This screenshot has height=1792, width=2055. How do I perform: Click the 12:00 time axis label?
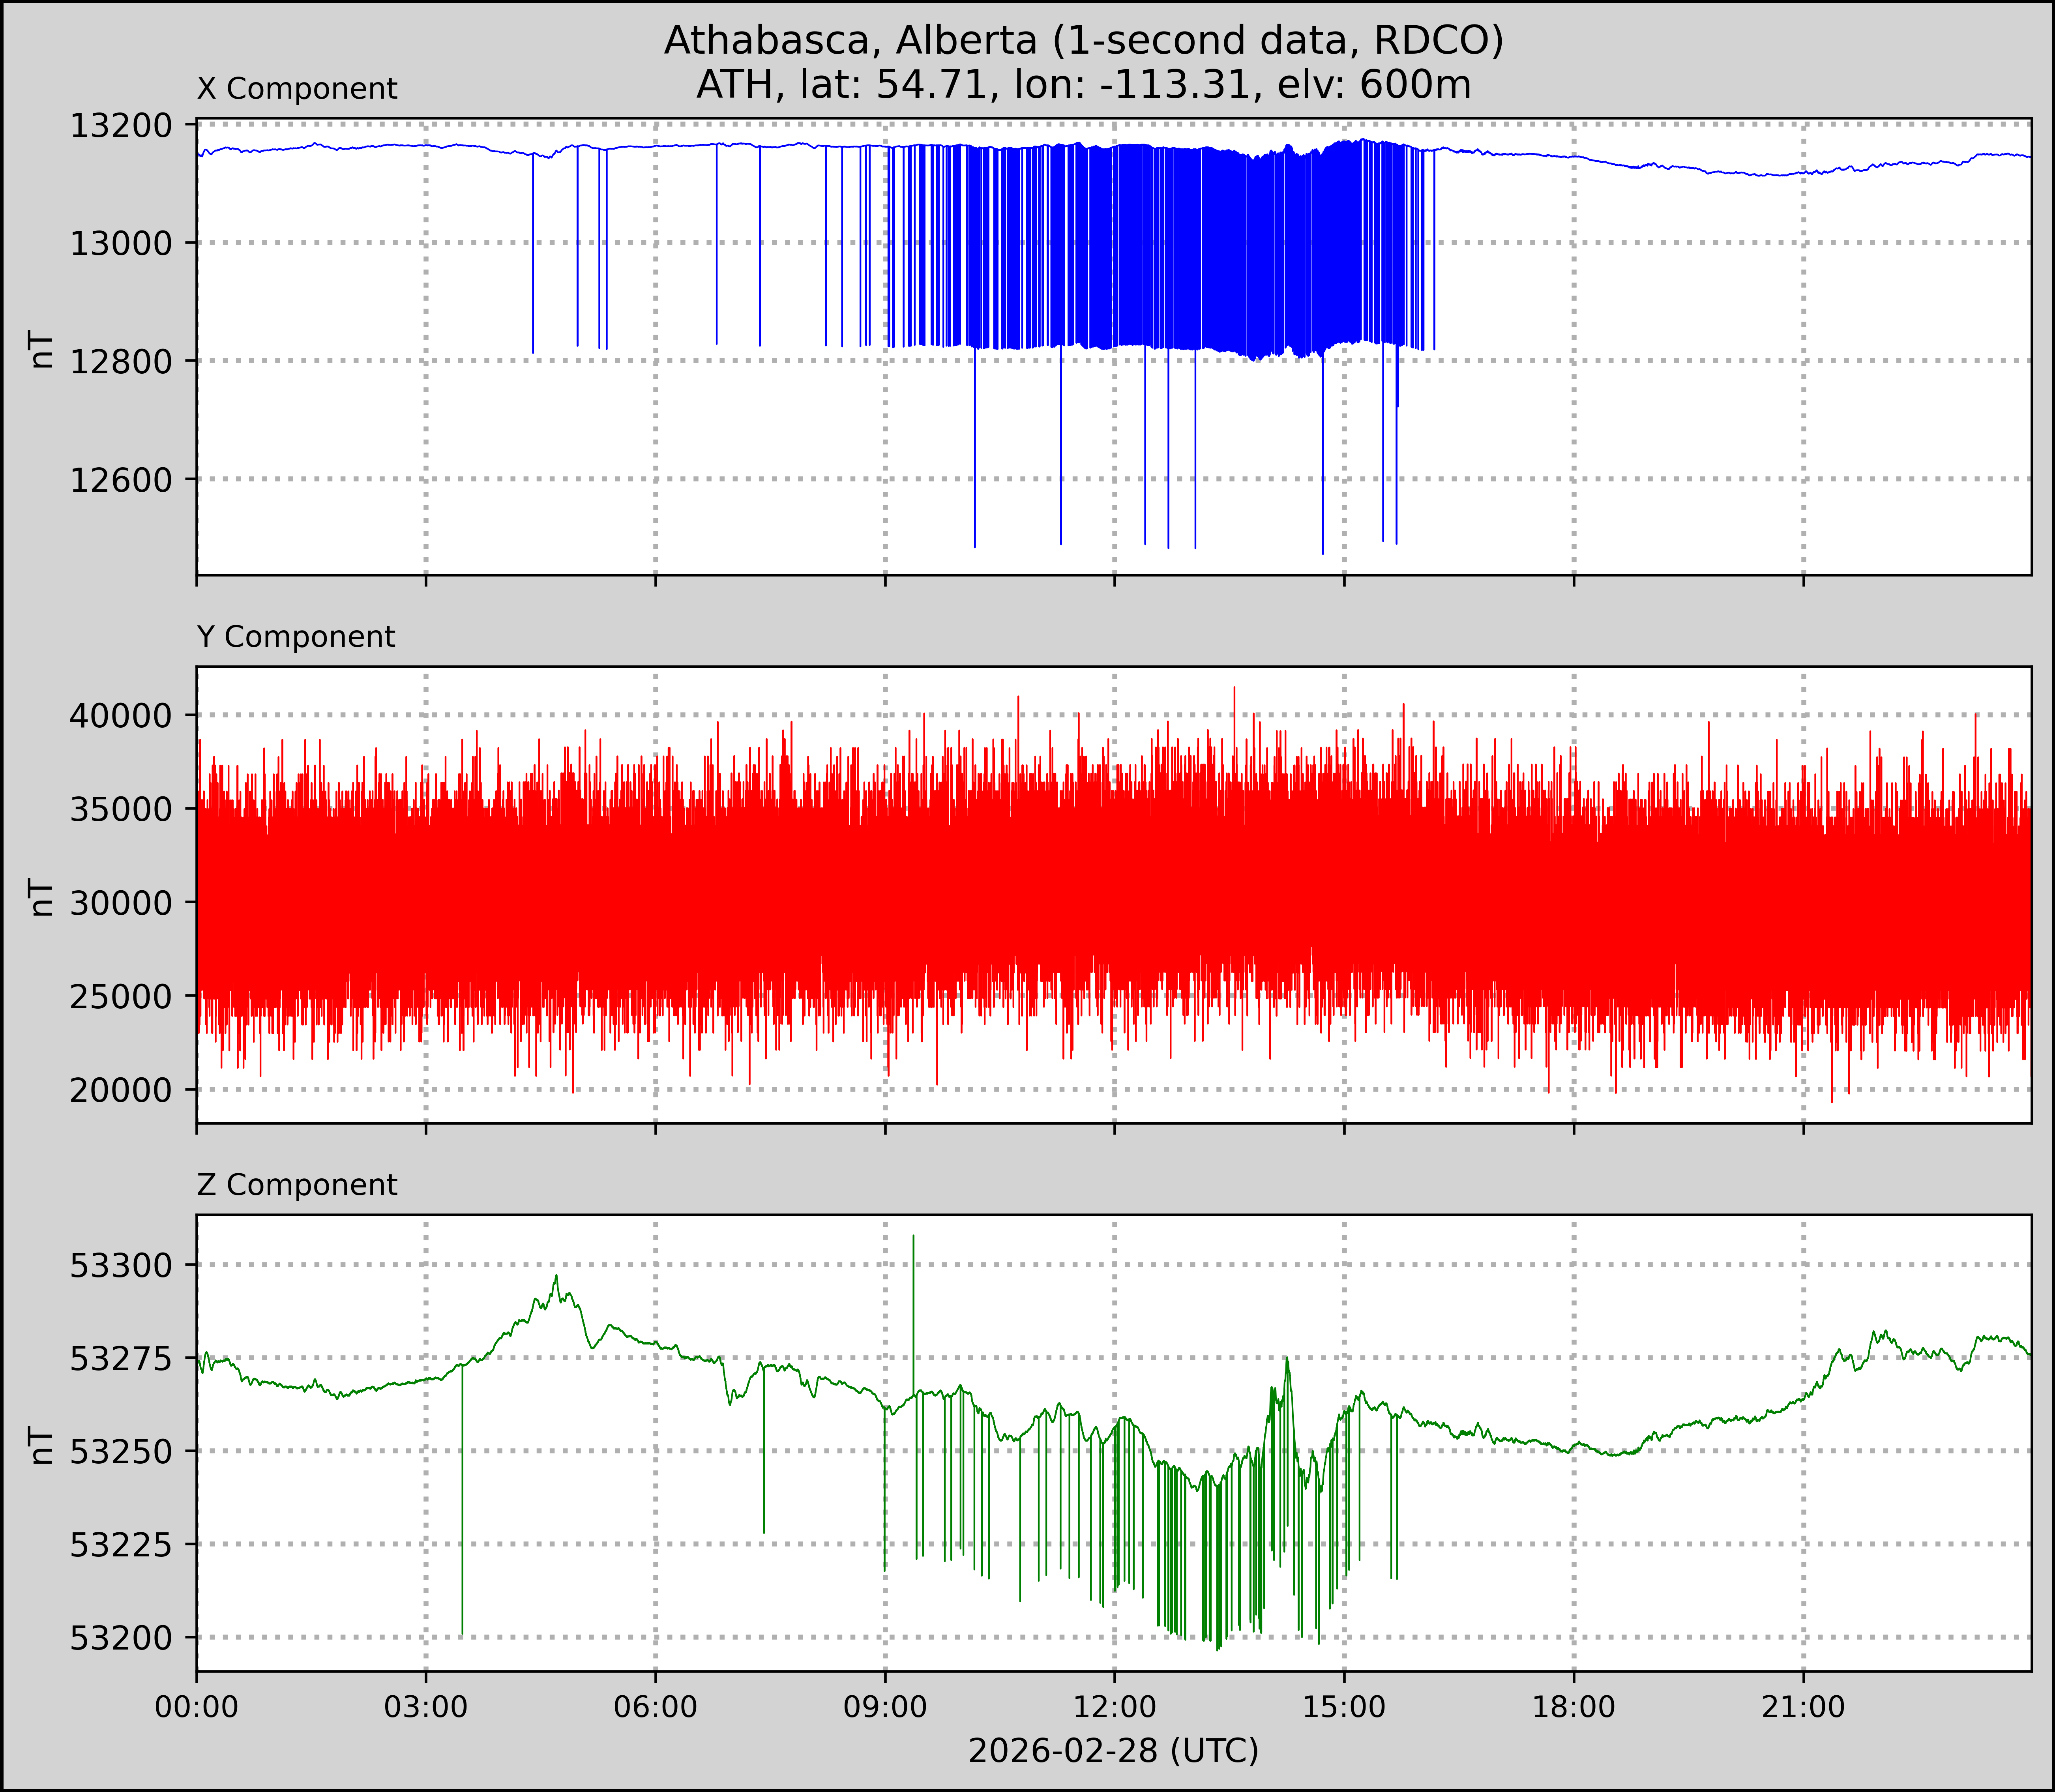1114,1707
